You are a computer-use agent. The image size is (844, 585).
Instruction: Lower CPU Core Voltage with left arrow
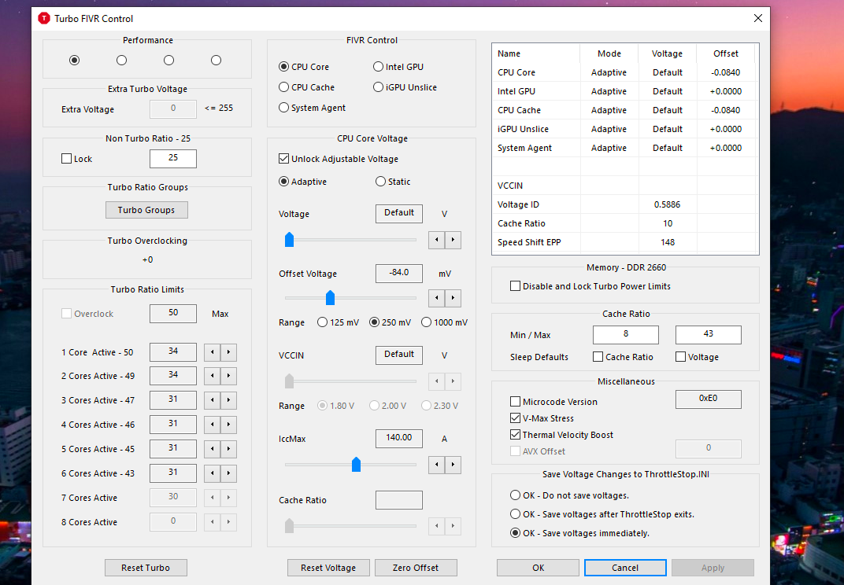[436, 240]
